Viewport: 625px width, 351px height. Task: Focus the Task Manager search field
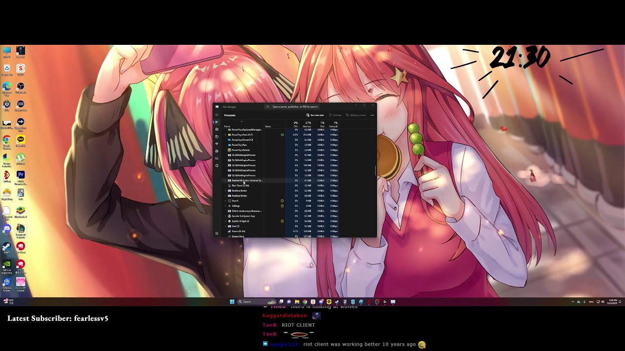[x=292, y=107]
